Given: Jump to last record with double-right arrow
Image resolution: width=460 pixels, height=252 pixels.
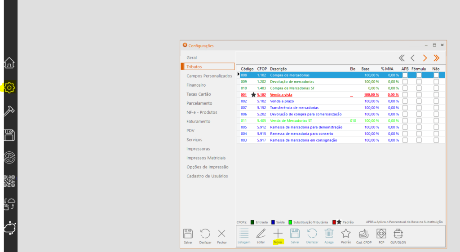Looking at the screenshot, I should 436,58.
